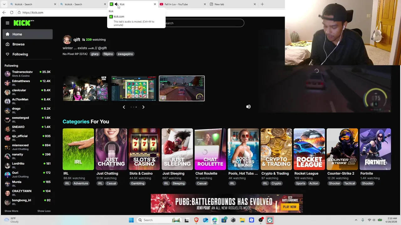Show hidden system tray icons chevron

[356, 220]
